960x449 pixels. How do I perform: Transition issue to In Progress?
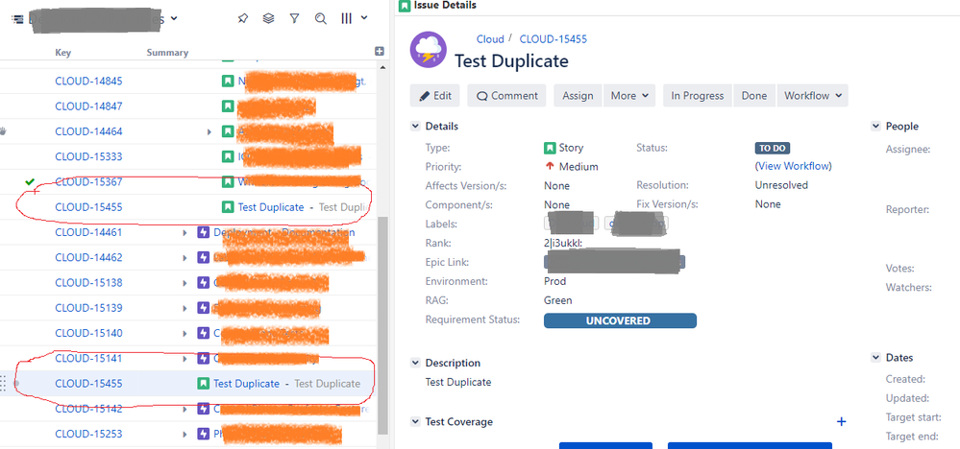click(698, 96)
